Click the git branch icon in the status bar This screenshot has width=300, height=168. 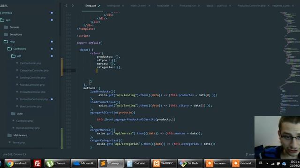247,154
